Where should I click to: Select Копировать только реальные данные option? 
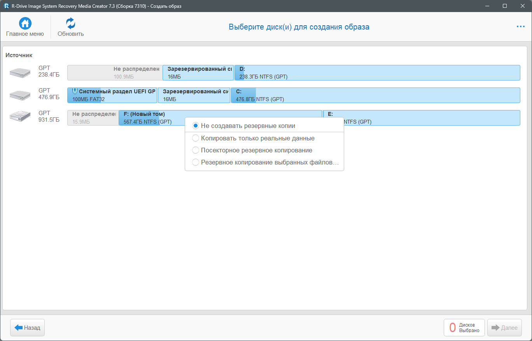(196, 138)
